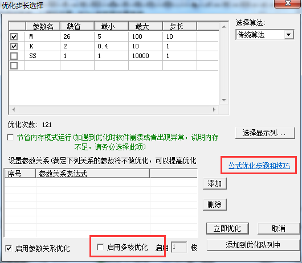Uncheck the M parameter checkbox

14,36
